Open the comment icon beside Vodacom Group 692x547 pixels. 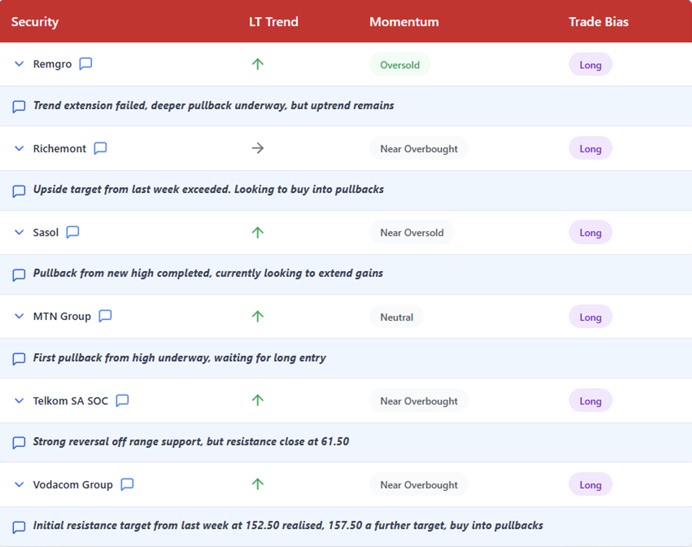127,484
